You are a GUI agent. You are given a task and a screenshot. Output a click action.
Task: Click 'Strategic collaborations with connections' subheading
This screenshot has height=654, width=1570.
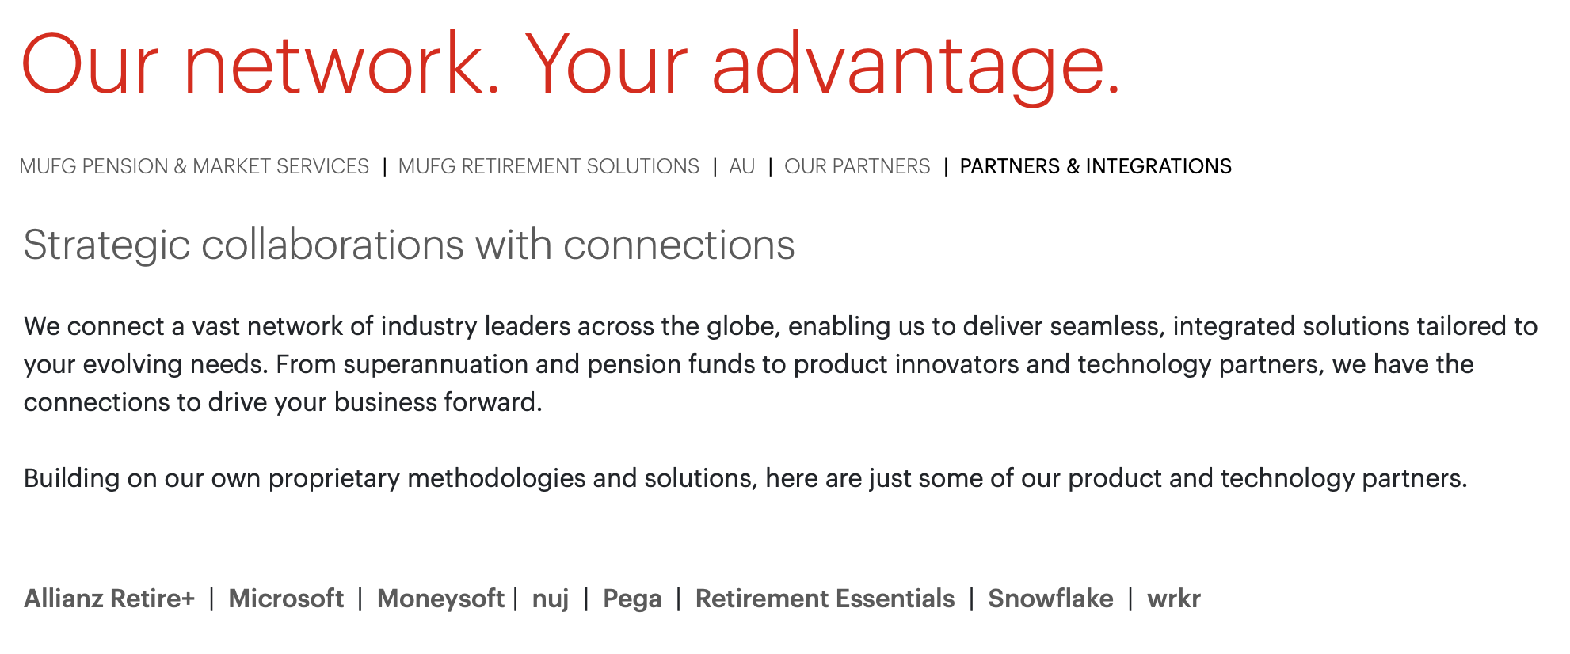(x=409, y=245)
